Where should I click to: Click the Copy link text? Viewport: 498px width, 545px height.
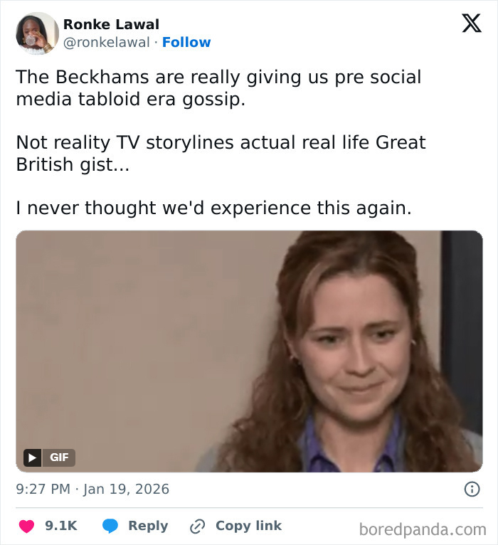pos(248,526)
